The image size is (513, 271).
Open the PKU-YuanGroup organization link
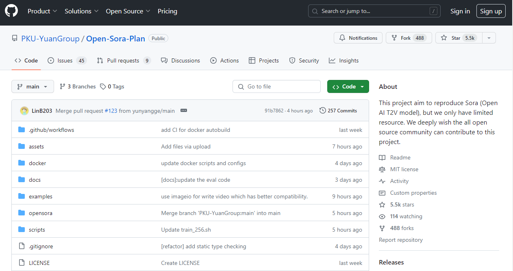(x=50, y=39)
